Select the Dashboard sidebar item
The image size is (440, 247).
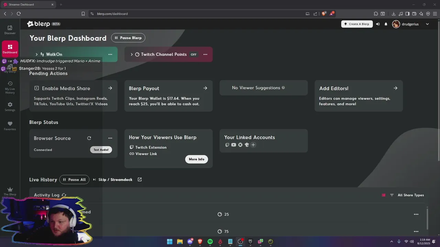pos(10,49)
